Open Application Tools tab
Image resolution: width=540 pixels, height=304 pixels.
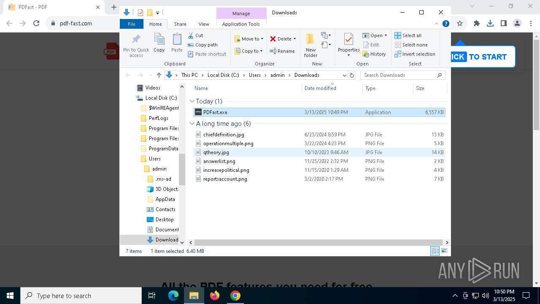click(x=241, y=24)
